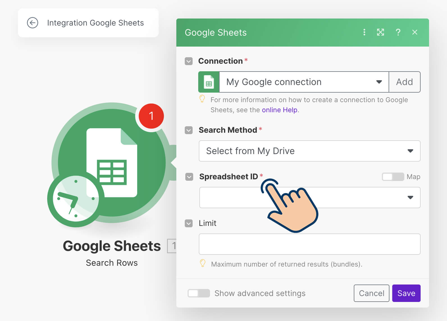The width and height of the screenshot is (447, 321).
Task: Click the purple Save button
Action: (406, 293)
